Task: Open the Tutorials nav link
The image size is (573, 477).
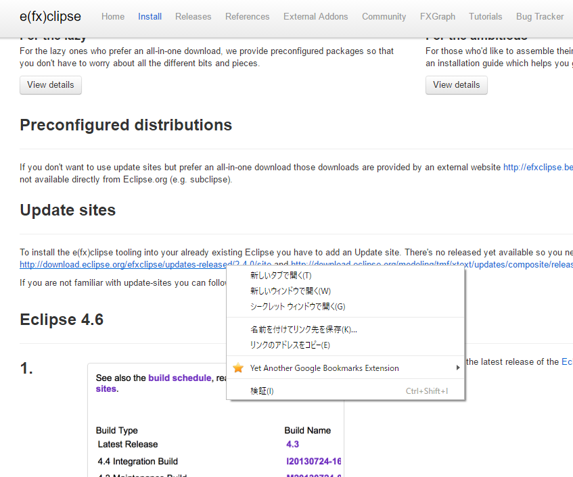Action: click(x=485, y=17)
